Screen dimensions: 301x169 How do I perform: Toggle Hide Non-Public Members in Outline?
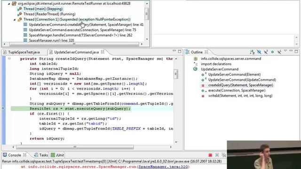(x=272, y=52)
